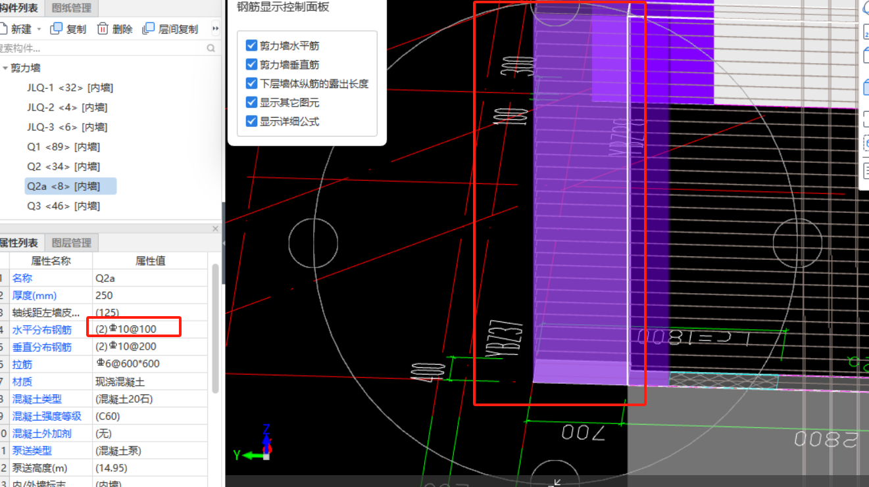Click the 泵送类型 property name
Image resolution: width=869 pixels, height=487 pixels.
coord(51,451)
